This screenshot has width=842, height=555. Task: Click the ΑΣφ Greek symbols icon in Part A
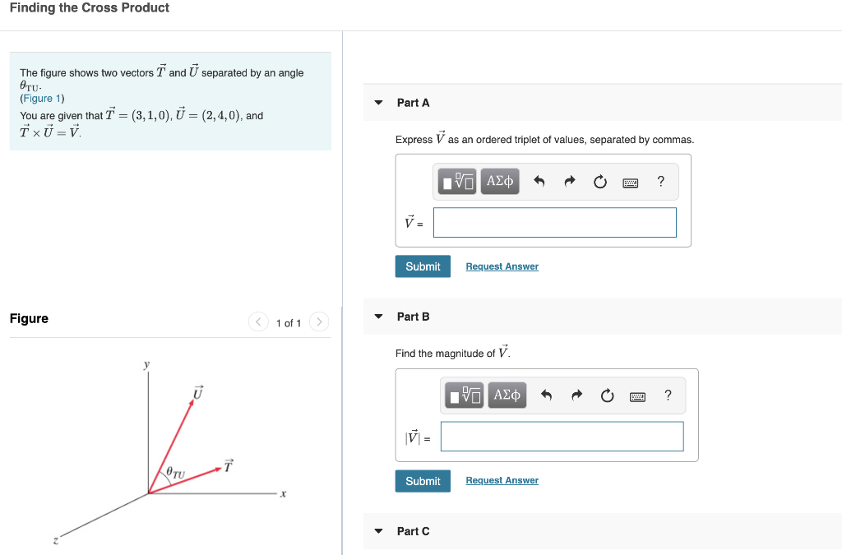click(x=500, y=181)
